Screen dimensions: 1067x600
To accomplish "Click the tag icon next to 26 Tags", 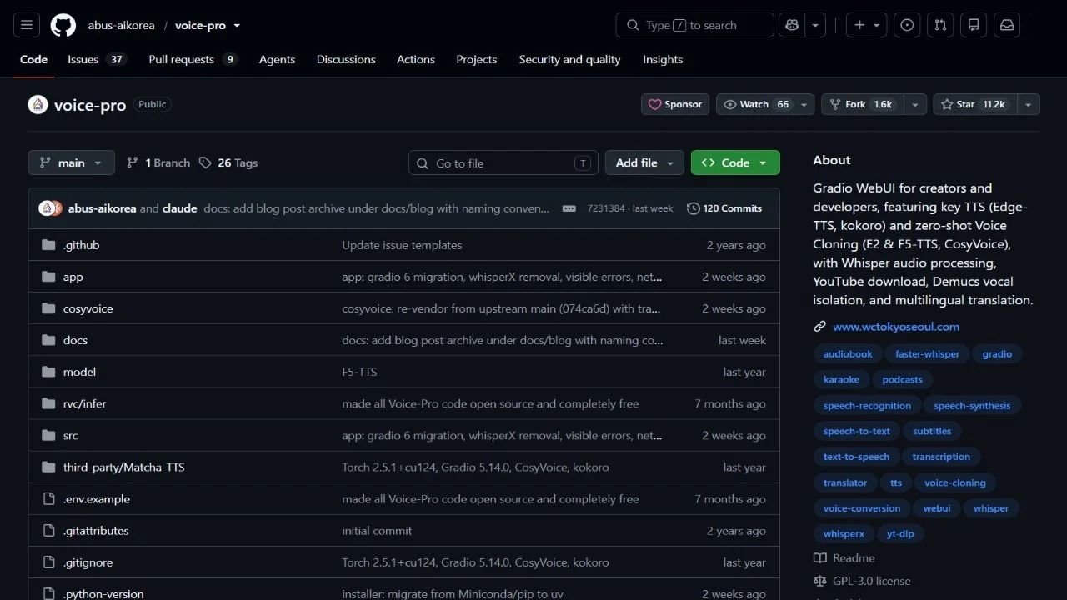I will (205, 162).
